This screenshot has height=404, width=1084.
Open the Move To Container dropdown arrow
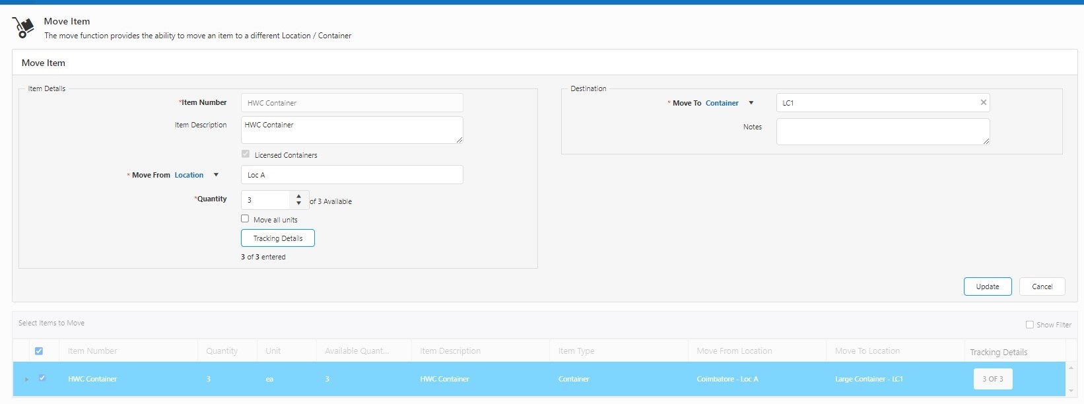pos(751,103)
